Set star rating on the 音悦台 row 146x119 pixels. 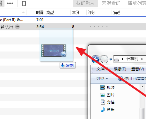(99, 27)
